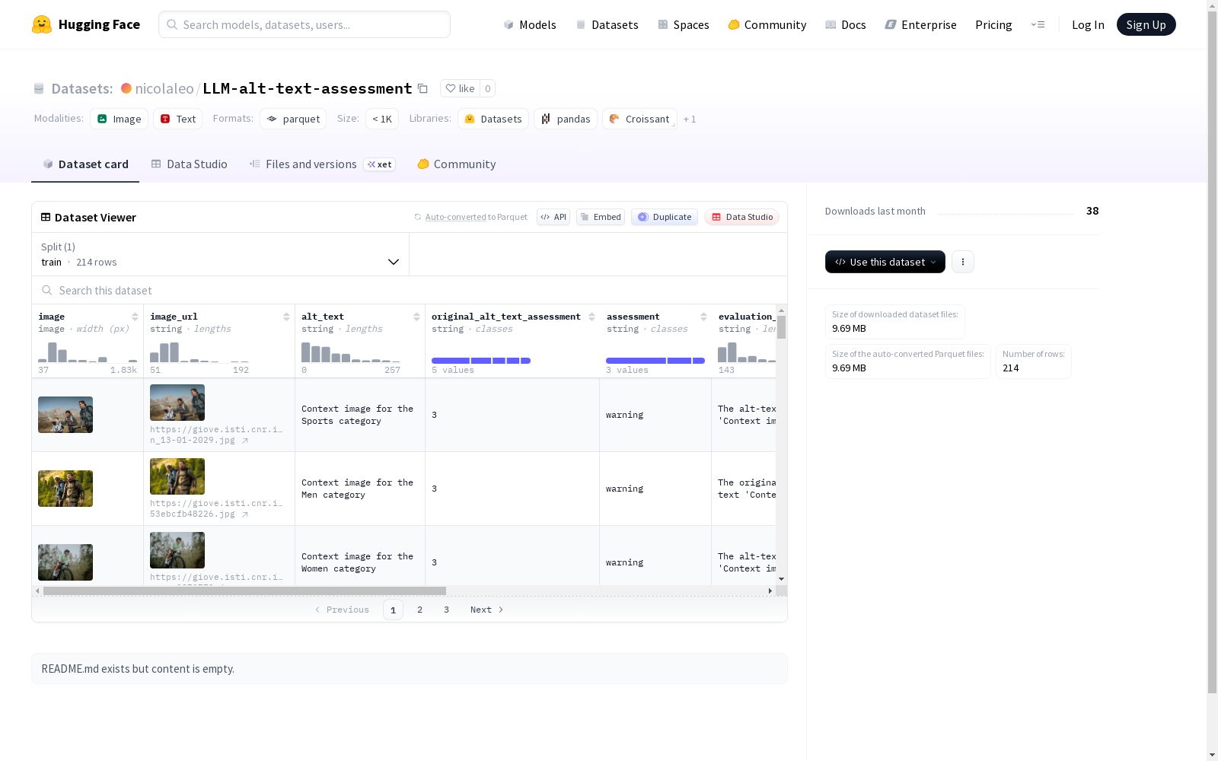The height and width of the screenshot is (761, 1218).
Task: Open external link for 53ebcfb48226.jpg
Action: [x=245, y=514]
